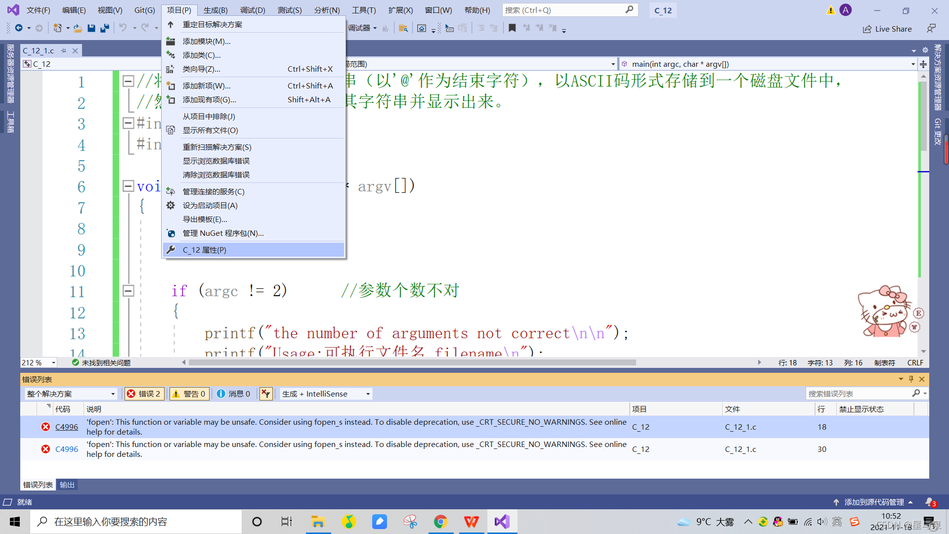The image size is (949, 534).
Task: Open the C4996 error code link
Action: coord(66,427)
